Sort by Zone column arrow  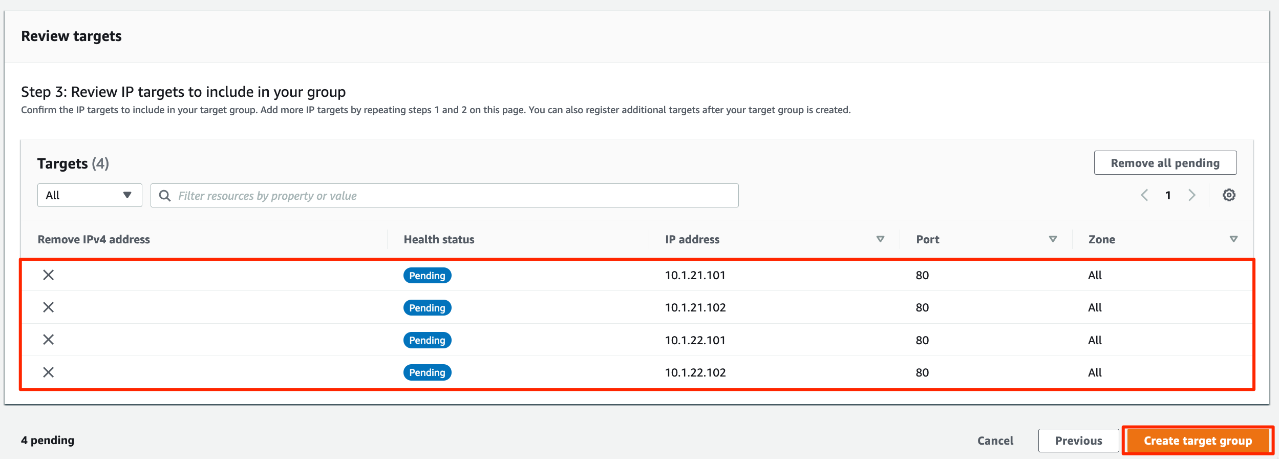(1234, 239)
